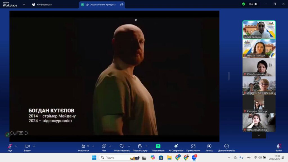The height and width of the screenshot is (162, 288).
Task: Start recording with the Запись button
Action: [x=209, y=146]
